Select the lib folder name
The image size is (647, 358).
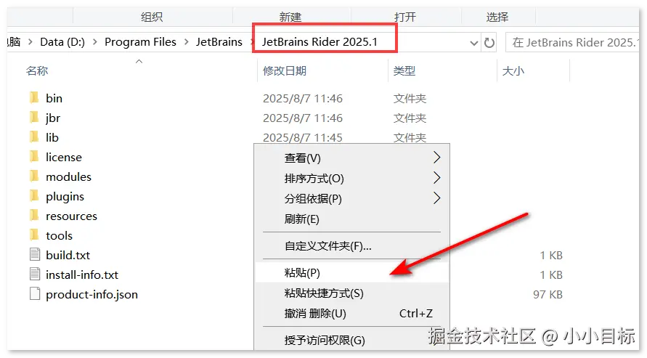[52, 137]
